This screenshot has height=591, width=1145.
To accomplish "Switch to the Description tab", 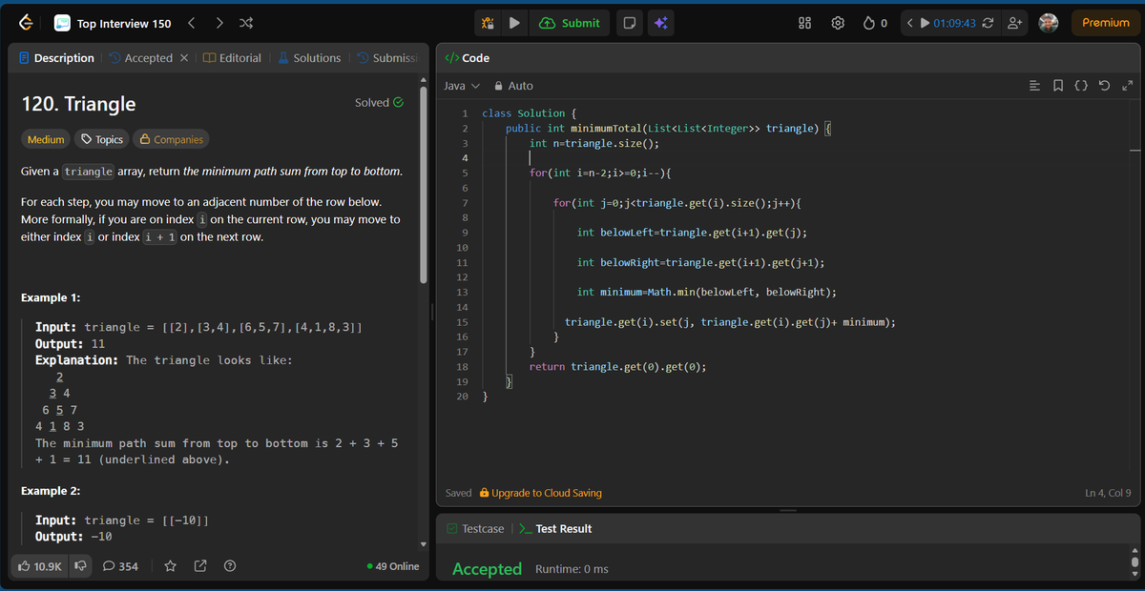I will click(57, 58).
